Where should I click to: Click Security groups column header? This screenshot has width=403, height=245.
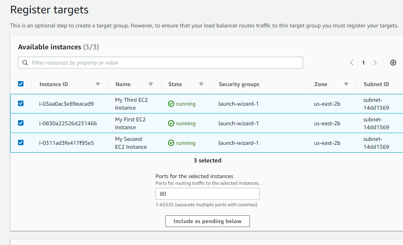tap(239, 84)
